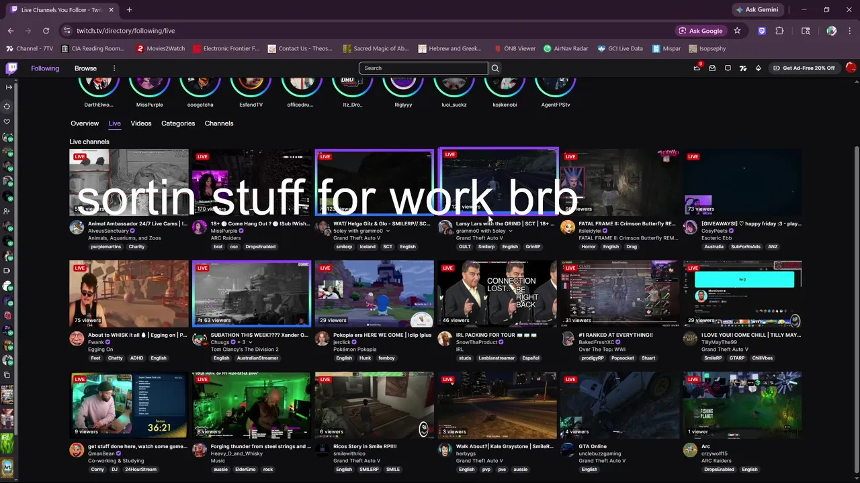Go to Browse in top navigation
The height and width of the screenshot is (483, 860).
[85, 68]
